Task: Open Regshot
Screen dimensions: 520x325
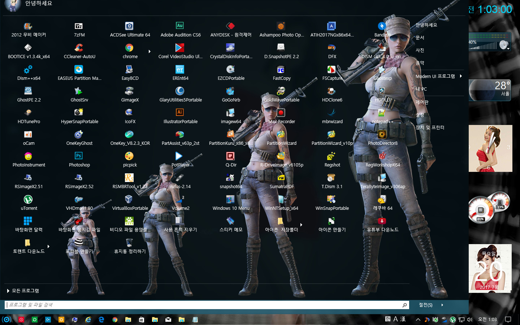Action: click(x=332, y=160)
